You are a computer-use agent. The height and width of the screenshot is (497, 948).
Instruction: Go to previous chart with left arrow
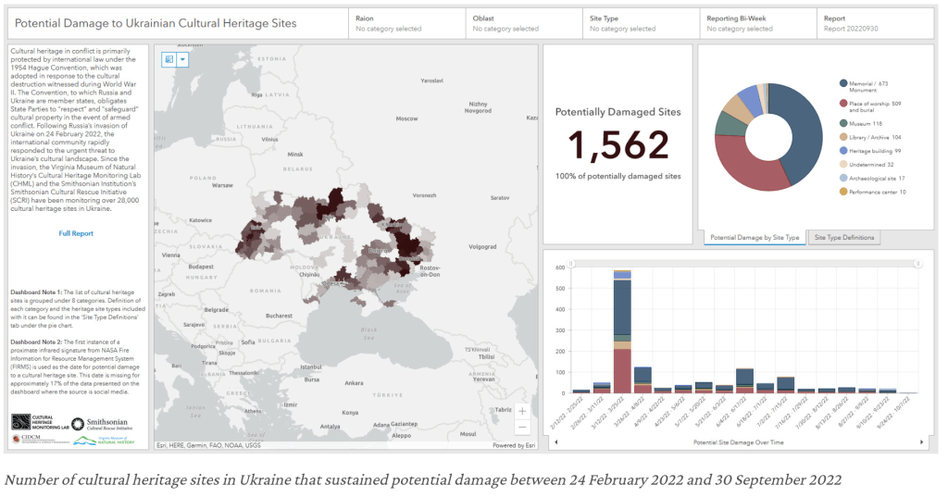coord(554,442)
